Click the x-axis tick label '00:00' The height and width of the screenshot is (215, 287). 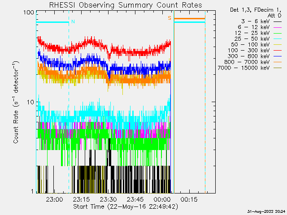[x=162, y=199]
